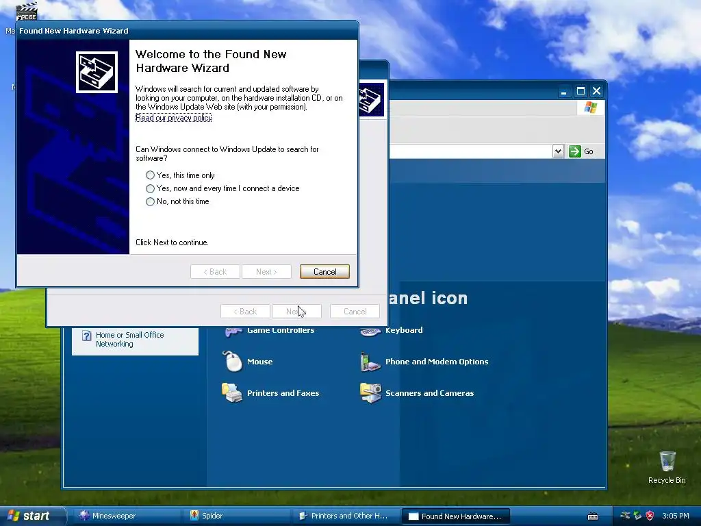The width and height of the screenshot is (701, 526).
Task: Click the movie clapper desktop icon
Action: (27, 11)
